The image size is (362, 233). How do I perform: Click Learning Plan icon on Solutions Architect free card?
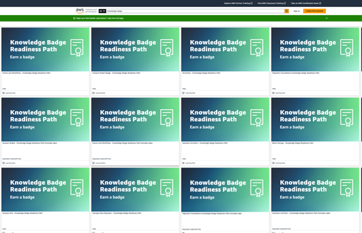(x=183, y=163)
